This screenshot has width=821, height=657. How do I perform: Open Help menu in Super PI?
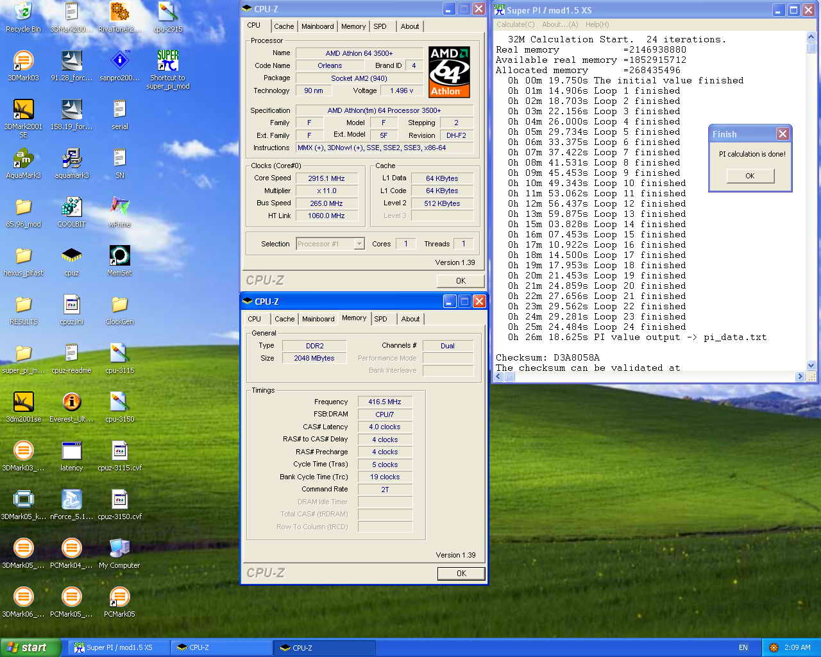[x=597, y=24]
